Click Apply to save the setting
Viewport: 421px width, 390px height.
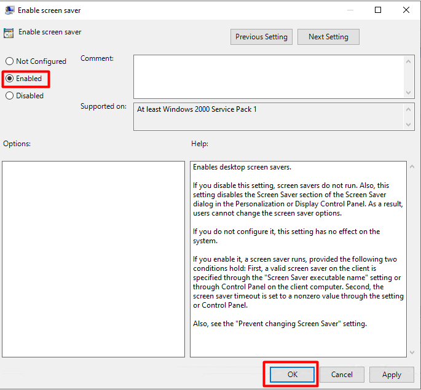[x=391, y=375]
